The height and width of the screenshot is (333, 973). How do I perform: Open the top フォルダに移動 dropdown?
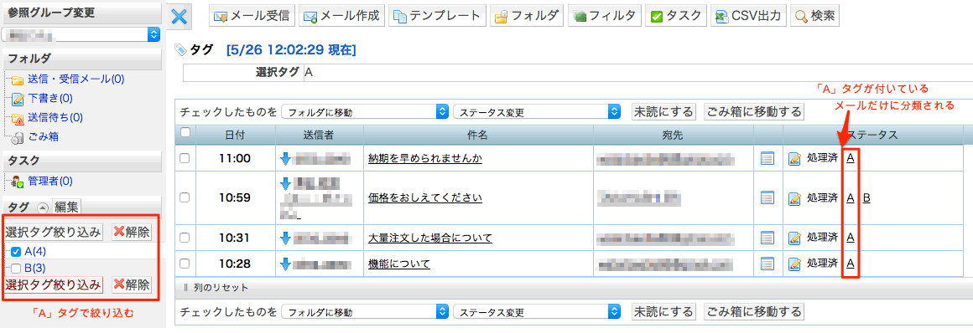click(x=365, y=112)
